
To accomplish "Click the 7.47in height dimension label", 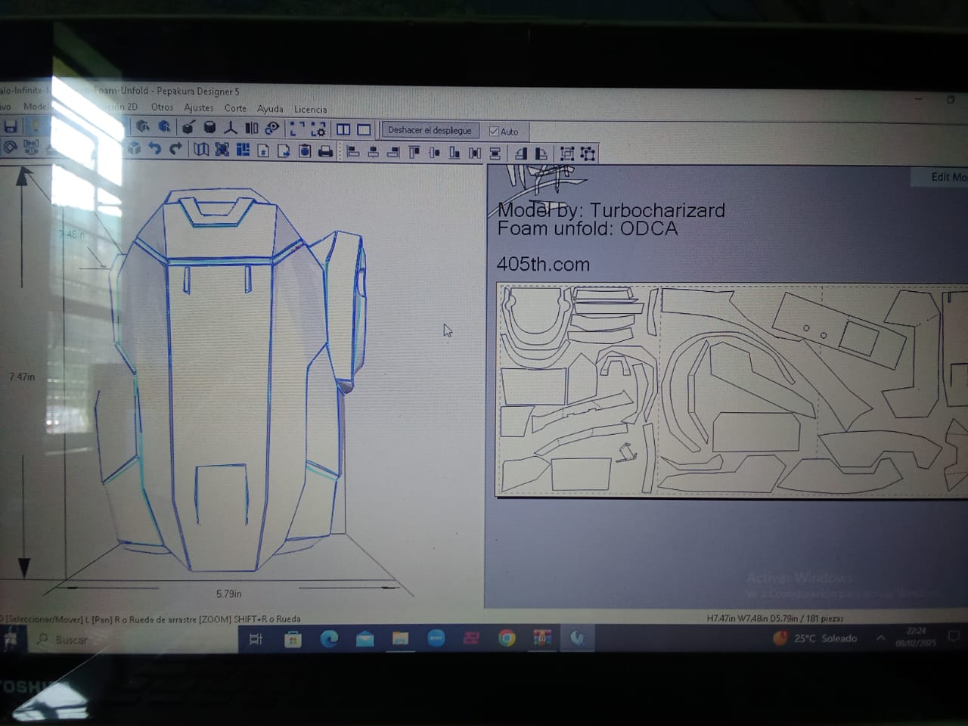I will [22, 376].
